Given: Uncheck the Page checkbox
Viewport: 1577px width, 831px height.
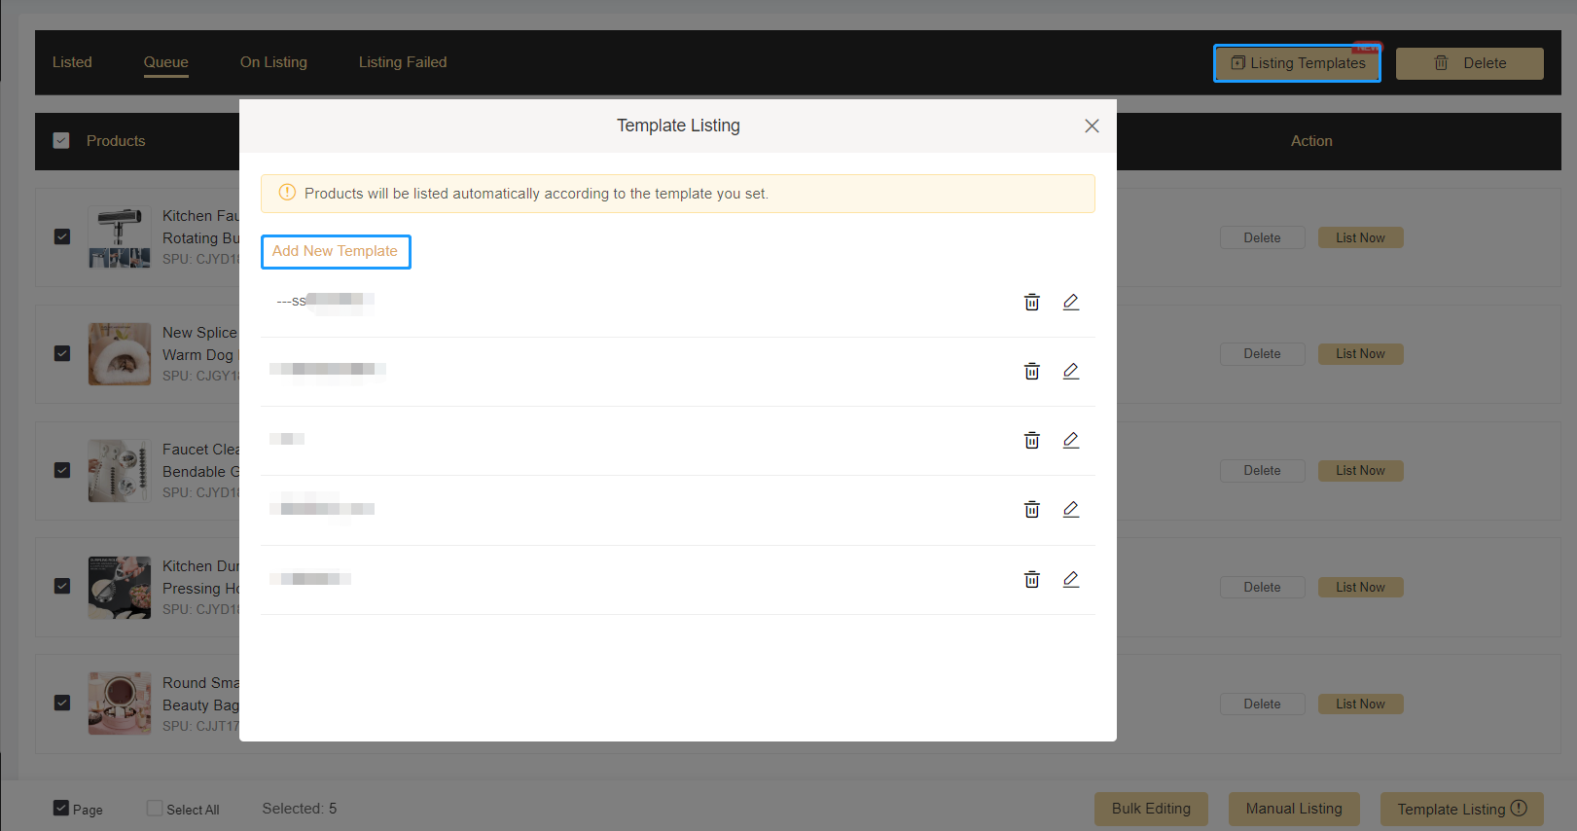Looking at the screenshot, I should click(x=61, y=809).
